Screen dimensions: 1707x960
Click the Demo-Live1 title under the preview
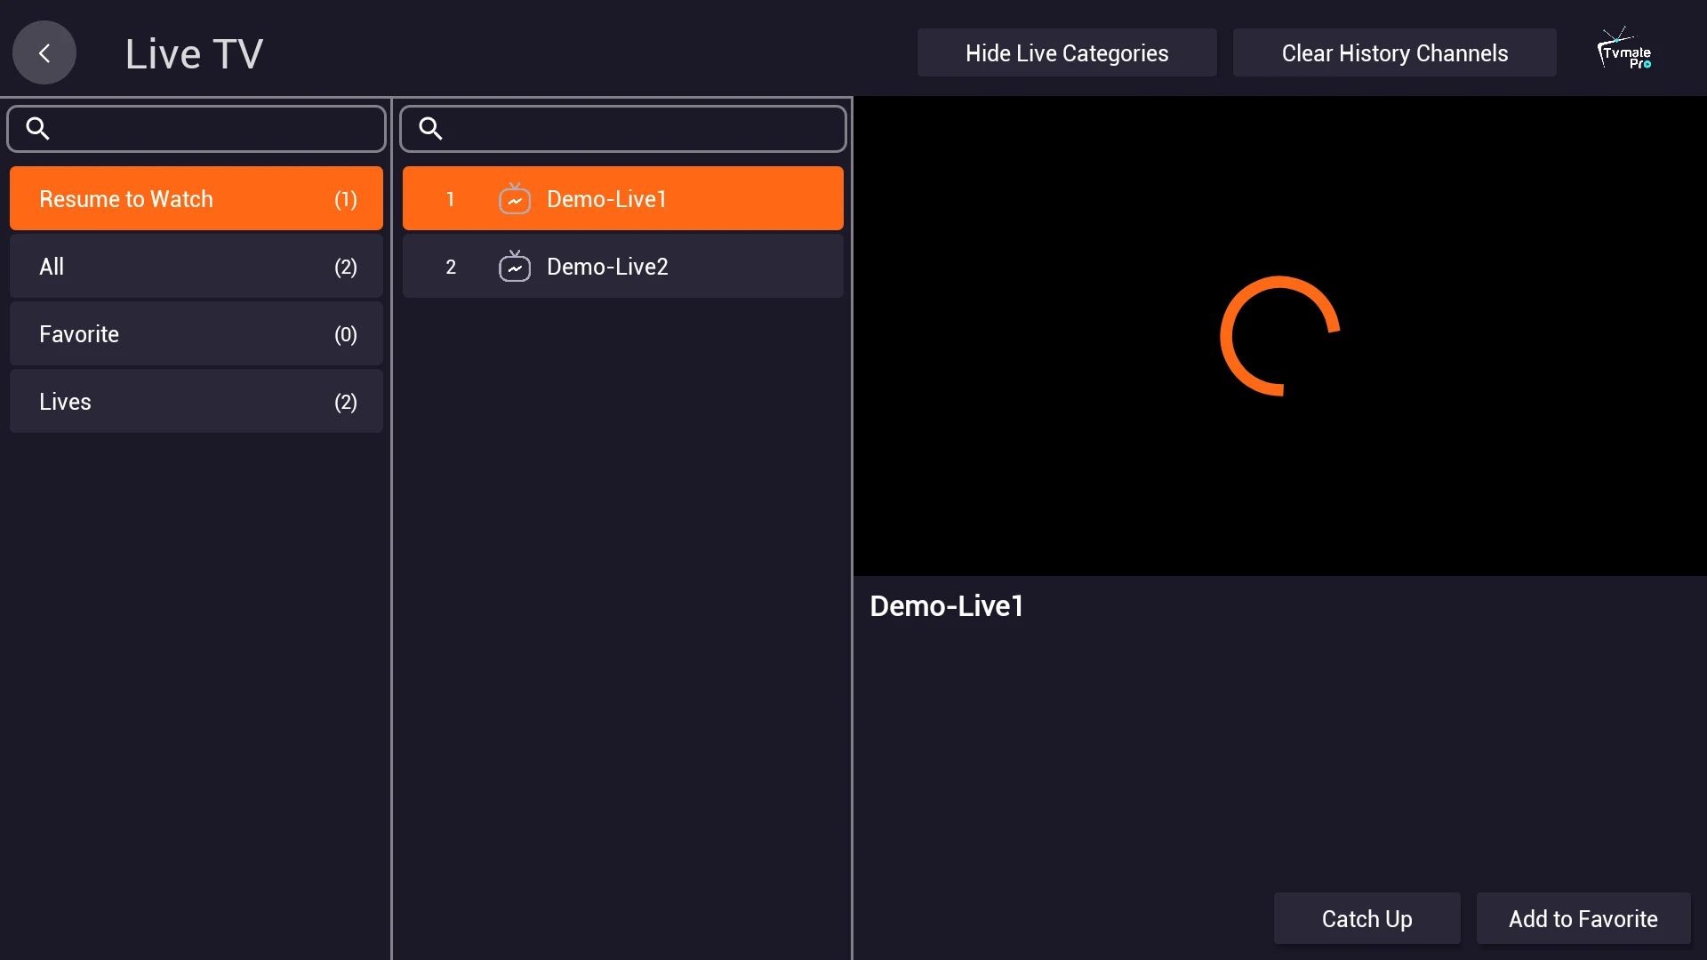tap(947, 606)
